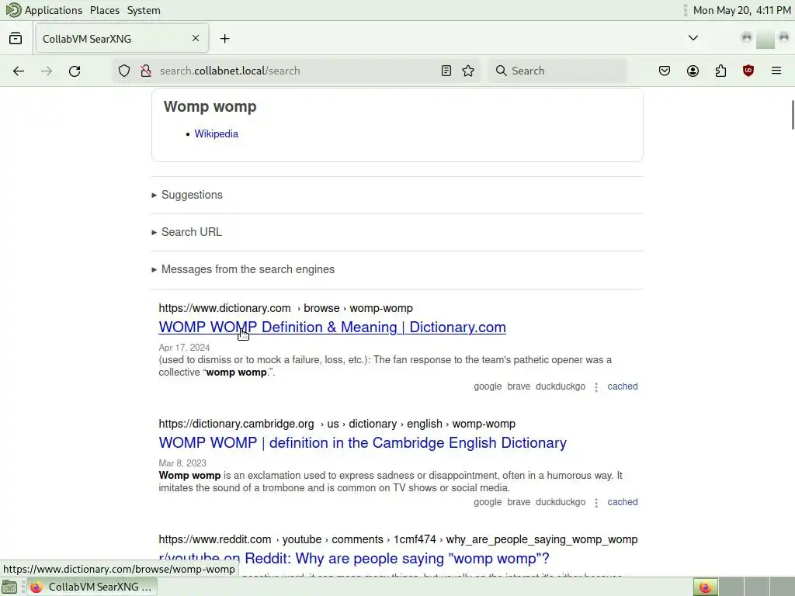
Task: Close the CollabVM SearXNG tab
Action: click(196, 38)
